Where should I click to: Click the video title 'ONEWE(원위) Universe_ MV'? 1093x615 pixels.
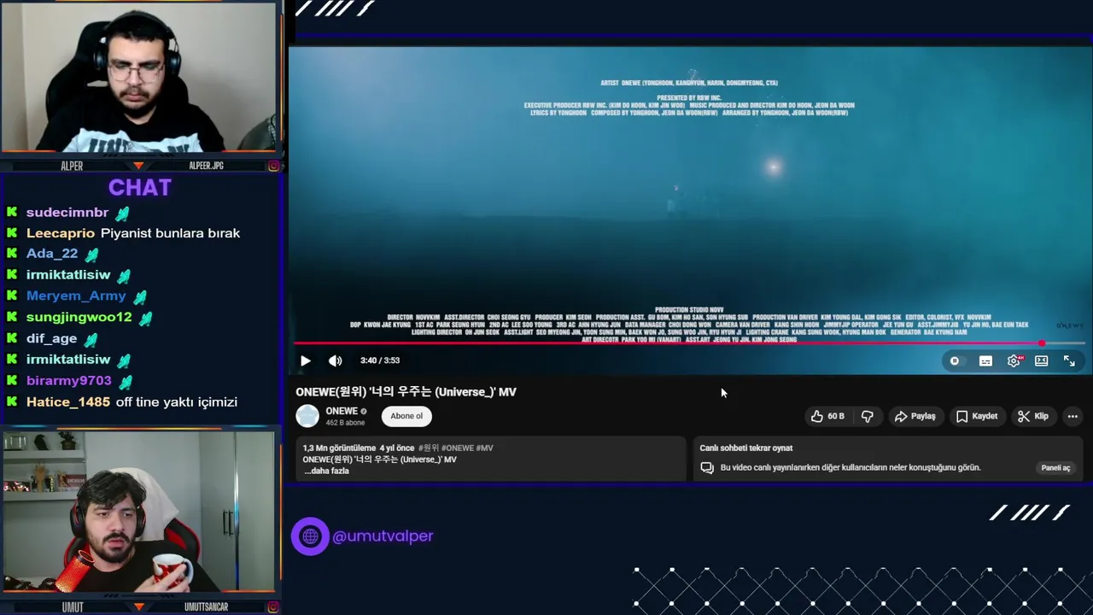[406, 391]
